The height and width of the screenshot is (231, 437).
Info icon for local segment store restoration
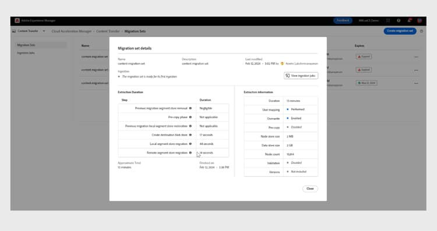point(191,126)
